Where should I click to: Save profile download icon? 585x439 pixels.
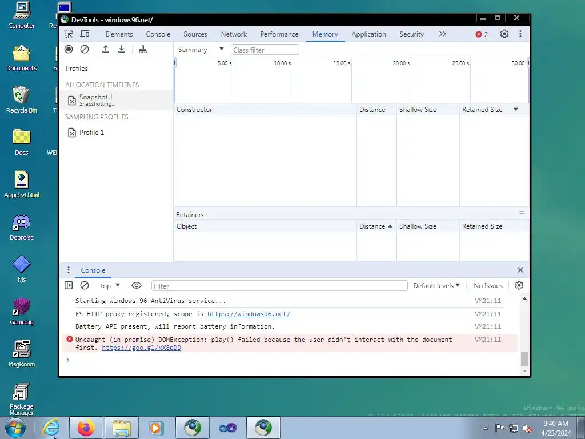pyautogui.click(x=122, y=49)
